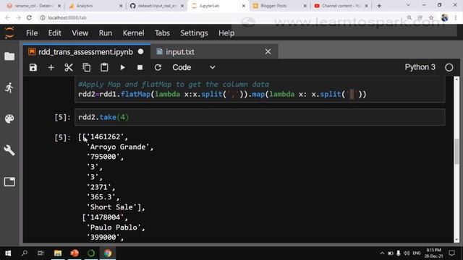This screenshot has height=260, width=463.
Task: Open the View menu
Action: coord(80,33)
